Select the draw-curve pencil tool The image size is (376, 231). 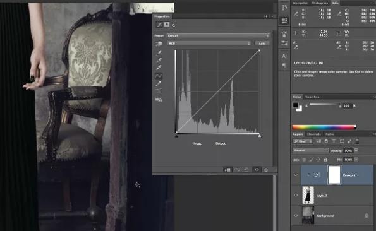click(x=159, y=83)
